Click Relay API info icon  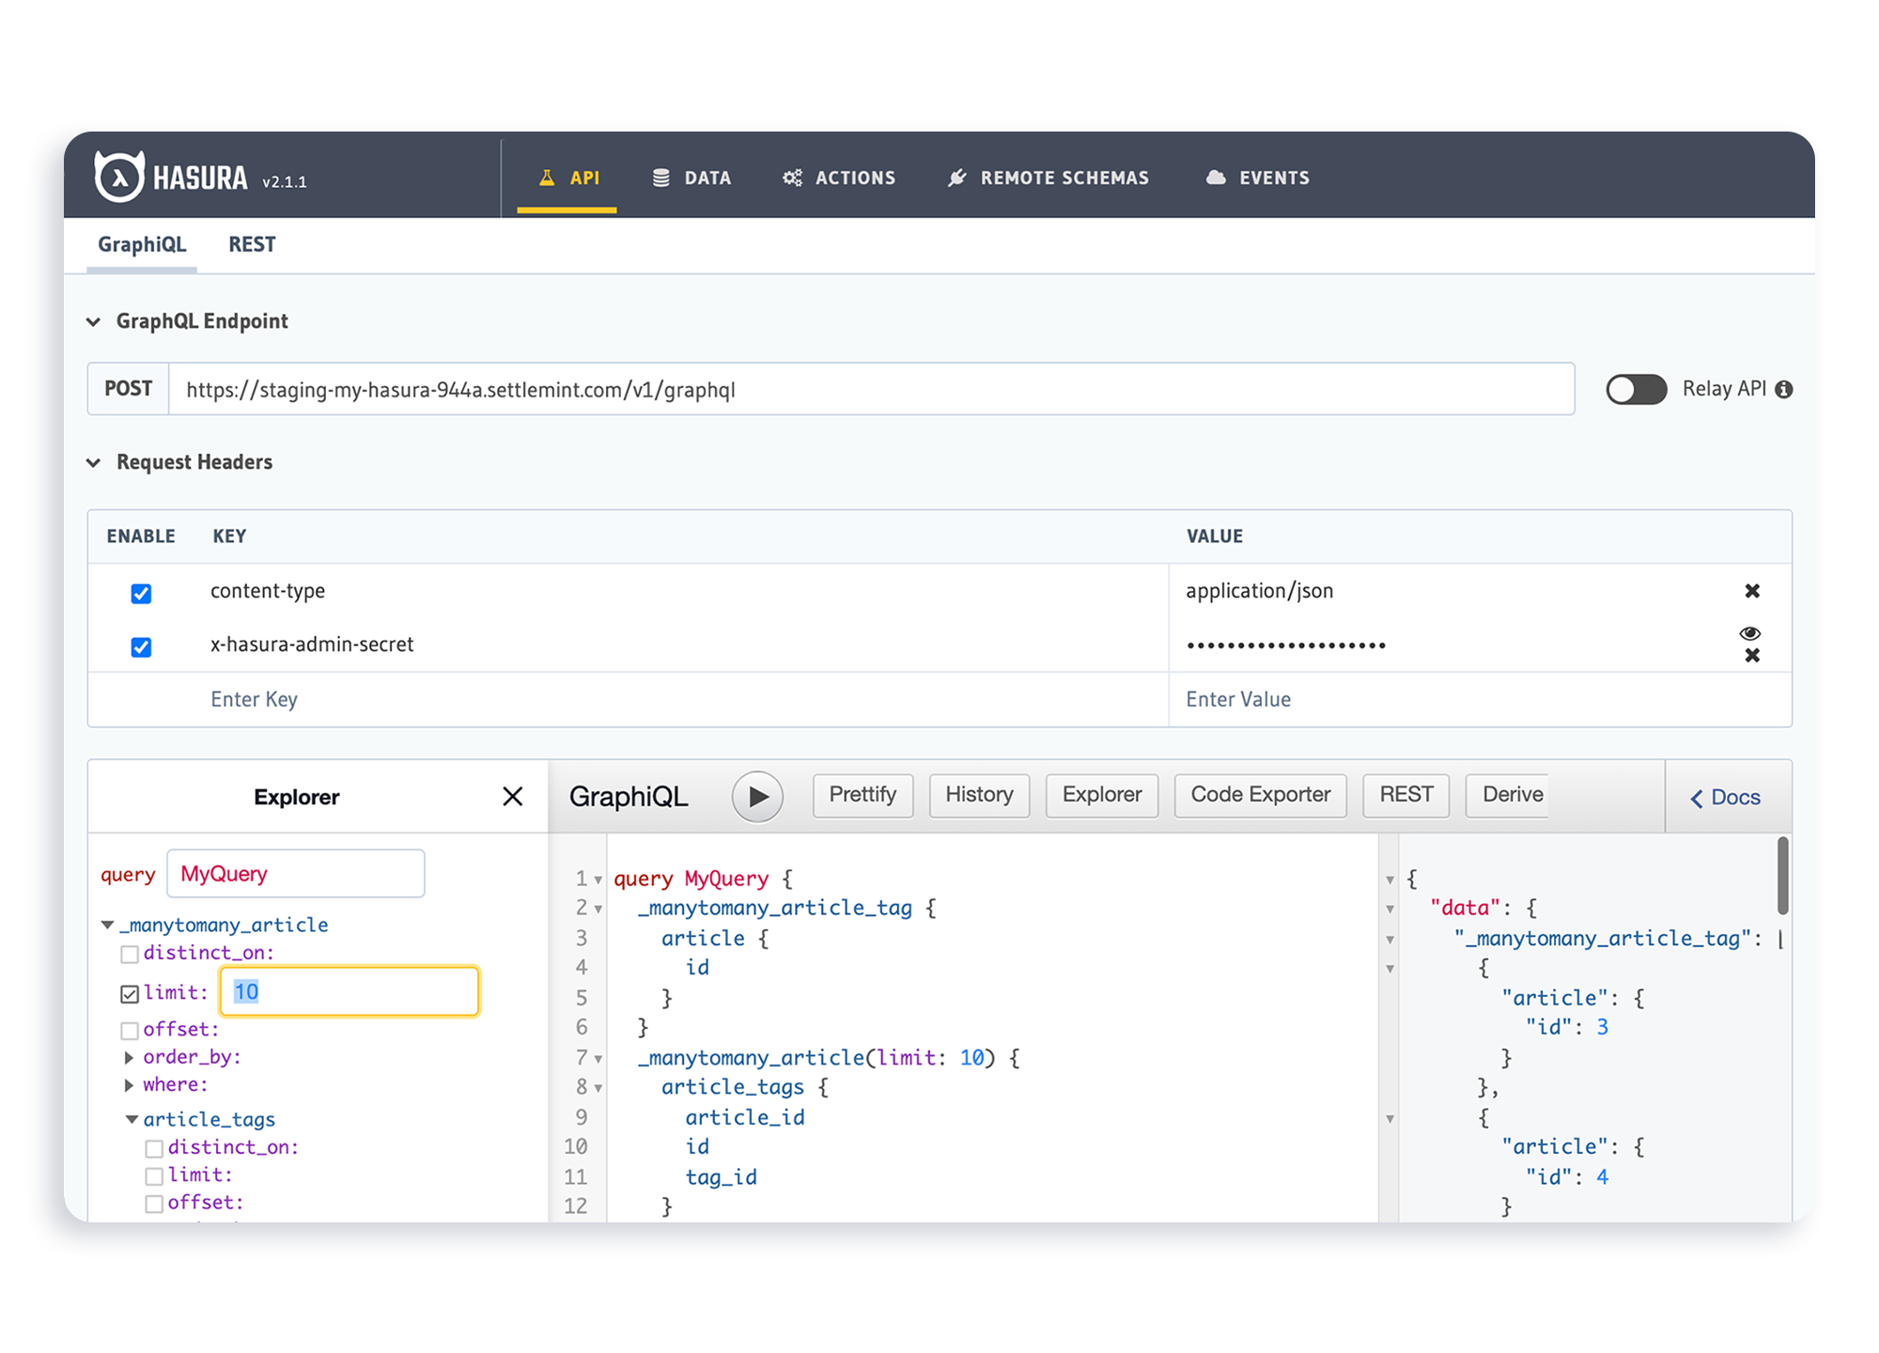1784,390
